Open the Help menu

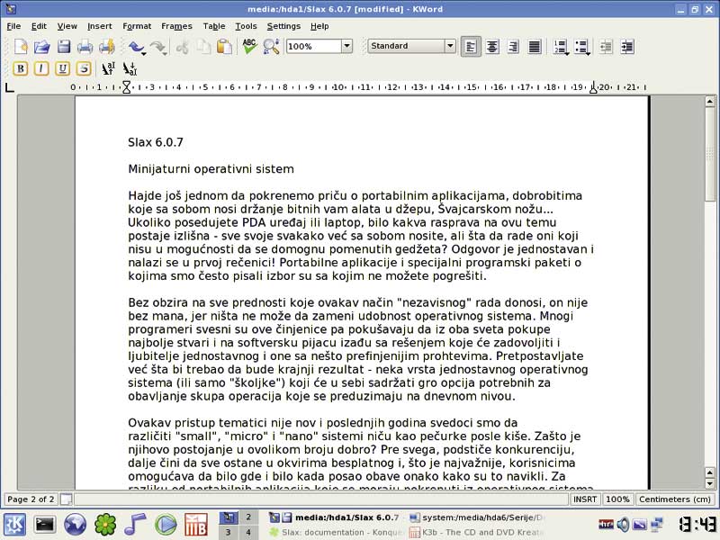(319, 26)
